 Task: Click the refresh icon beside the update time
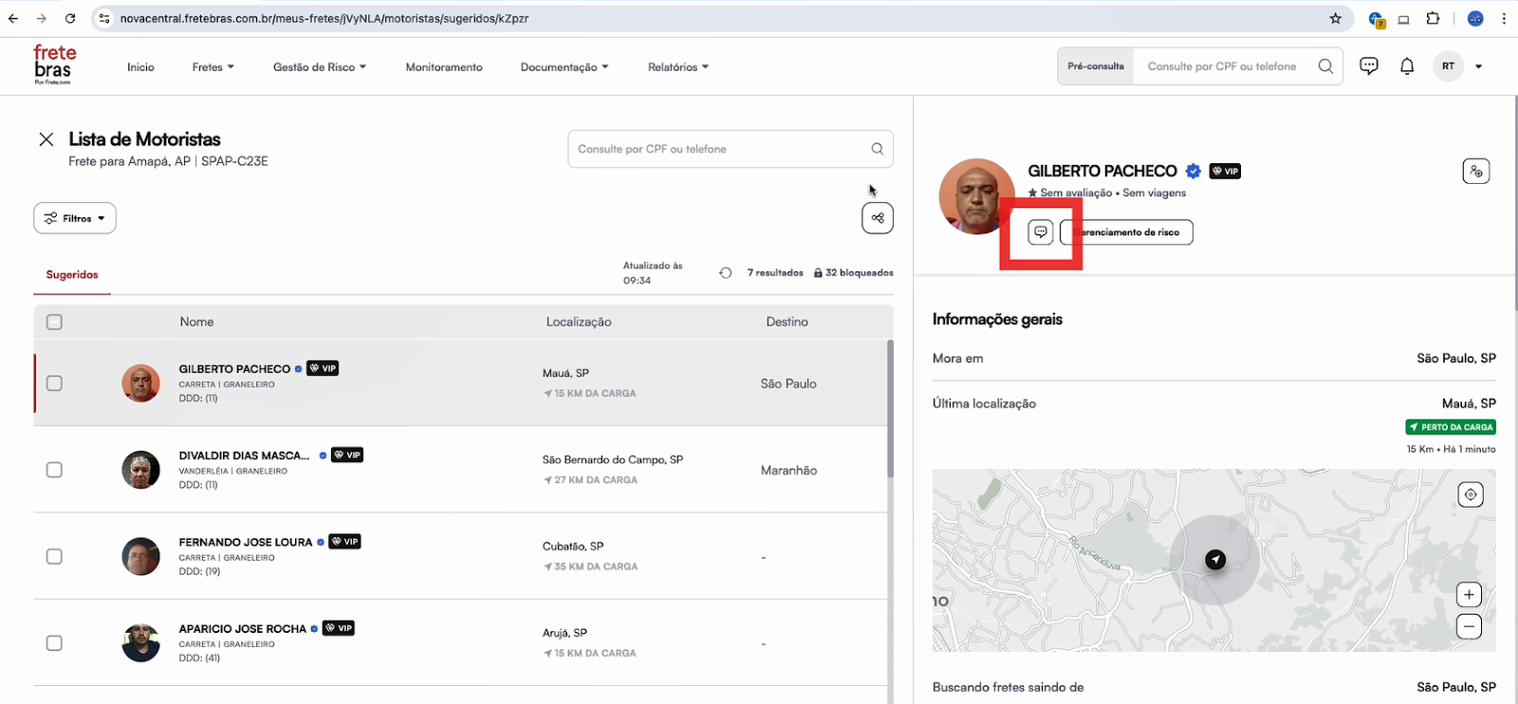pos(726,273)
